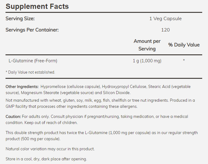
Task: Click the Other Ingredients bold label
Action: click(22, 87)
